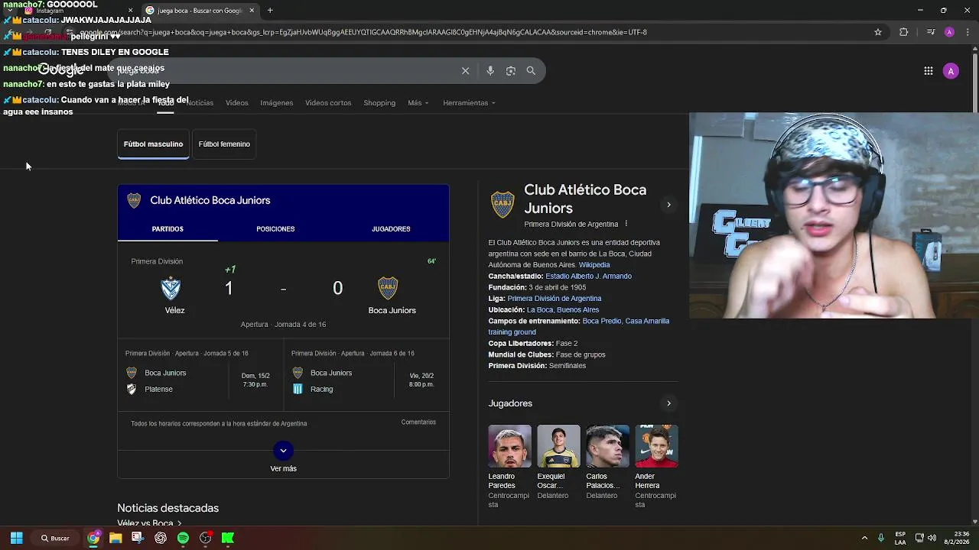
Task: Open Google Lens image search icon
Action: click(510, 71)
